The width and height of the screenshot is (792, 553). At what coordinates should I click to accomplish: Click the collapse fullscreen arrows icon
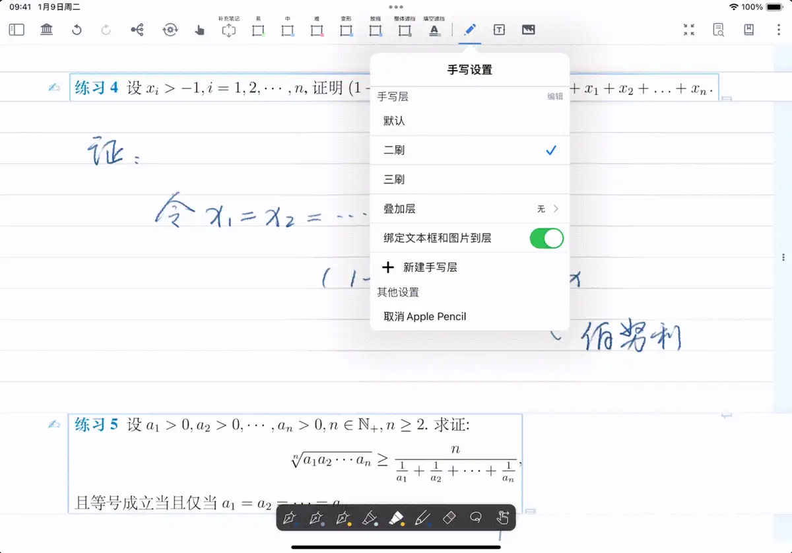(689, 30)
